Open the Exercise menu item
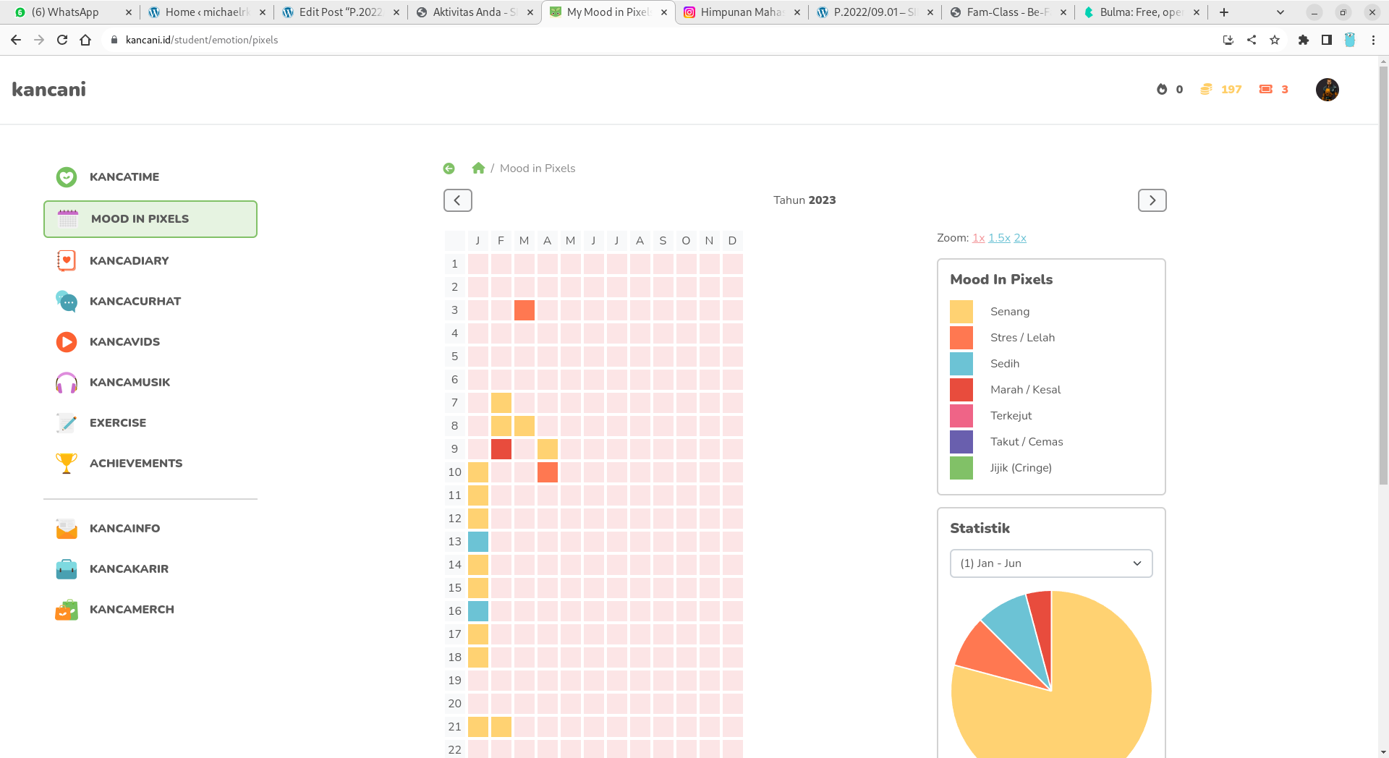 pos(118,423)
